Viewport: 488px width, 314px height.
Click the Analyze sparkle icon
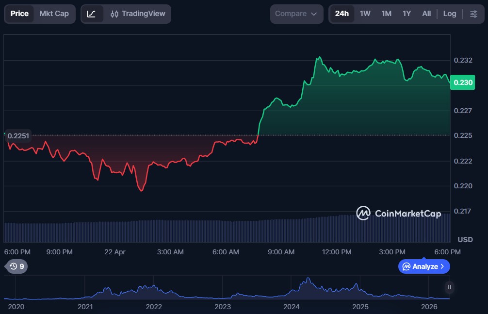coord(407,266)
